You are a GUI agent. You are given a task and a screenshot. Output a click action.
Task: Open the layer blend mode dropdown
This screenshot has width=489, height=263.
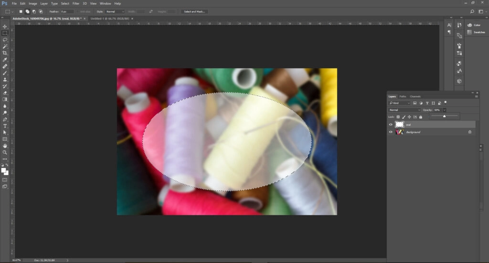404,110
